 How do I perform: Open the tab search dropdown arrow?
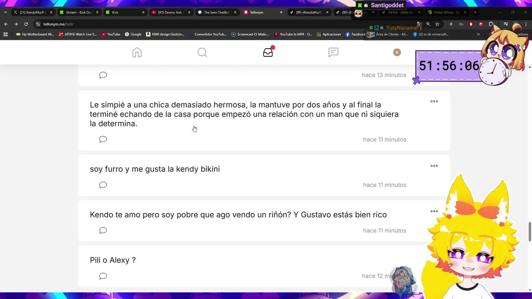click(x=5, y=12)
